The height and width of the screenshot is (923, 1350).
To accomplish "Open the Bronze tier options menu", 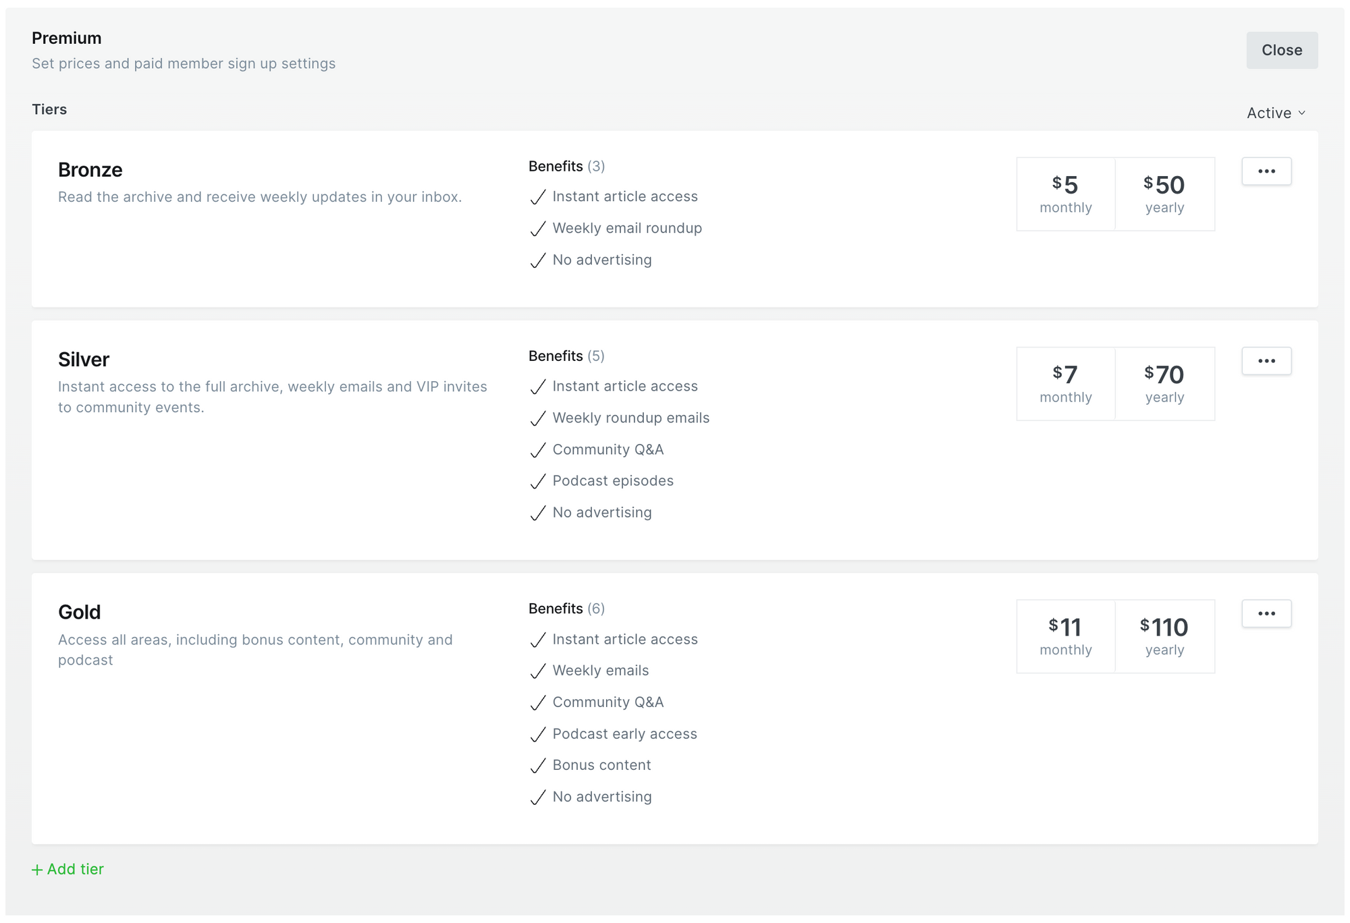I will 1266,171.
